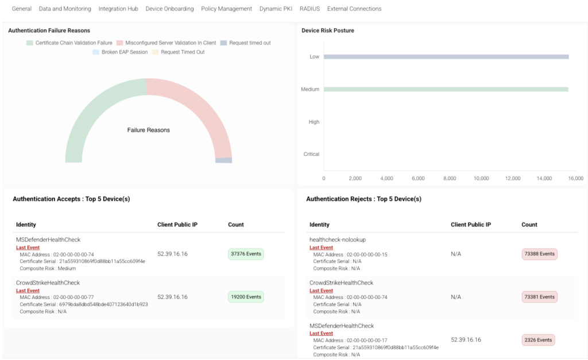
Task: Select the Policy Management tab
Action: (226, 9)
